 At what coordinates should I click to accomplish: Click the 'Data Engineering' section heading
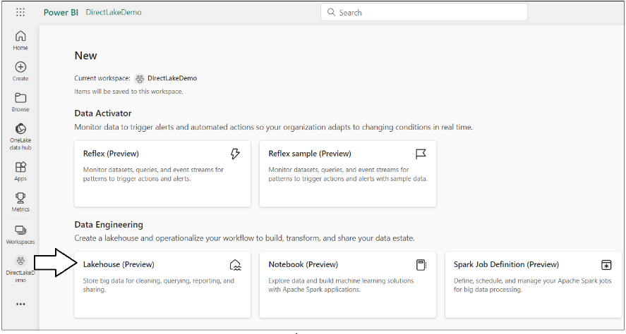pyautogui.click(x=109, y=225)
